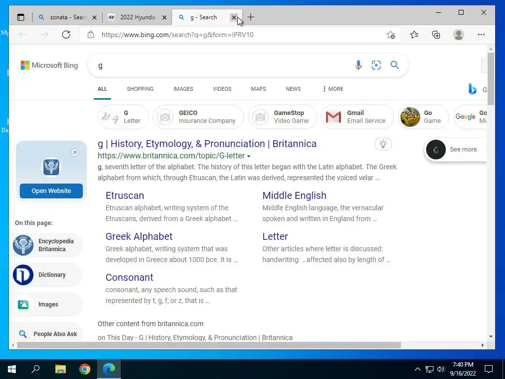
Task: Click the horizontal scrollbar right arrow
Action: point(482,345)
